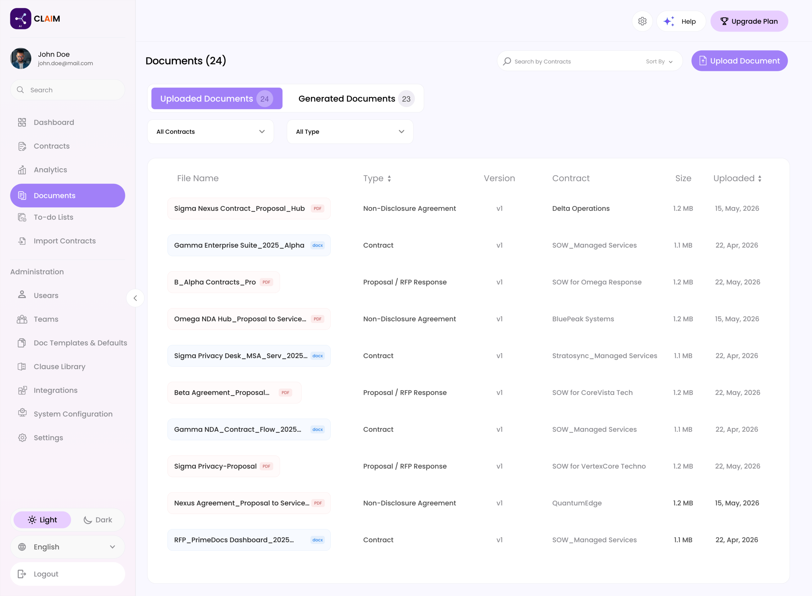Click the john.doe@mail.com email text
Screen dimensions: 812x596
(65, 63)
